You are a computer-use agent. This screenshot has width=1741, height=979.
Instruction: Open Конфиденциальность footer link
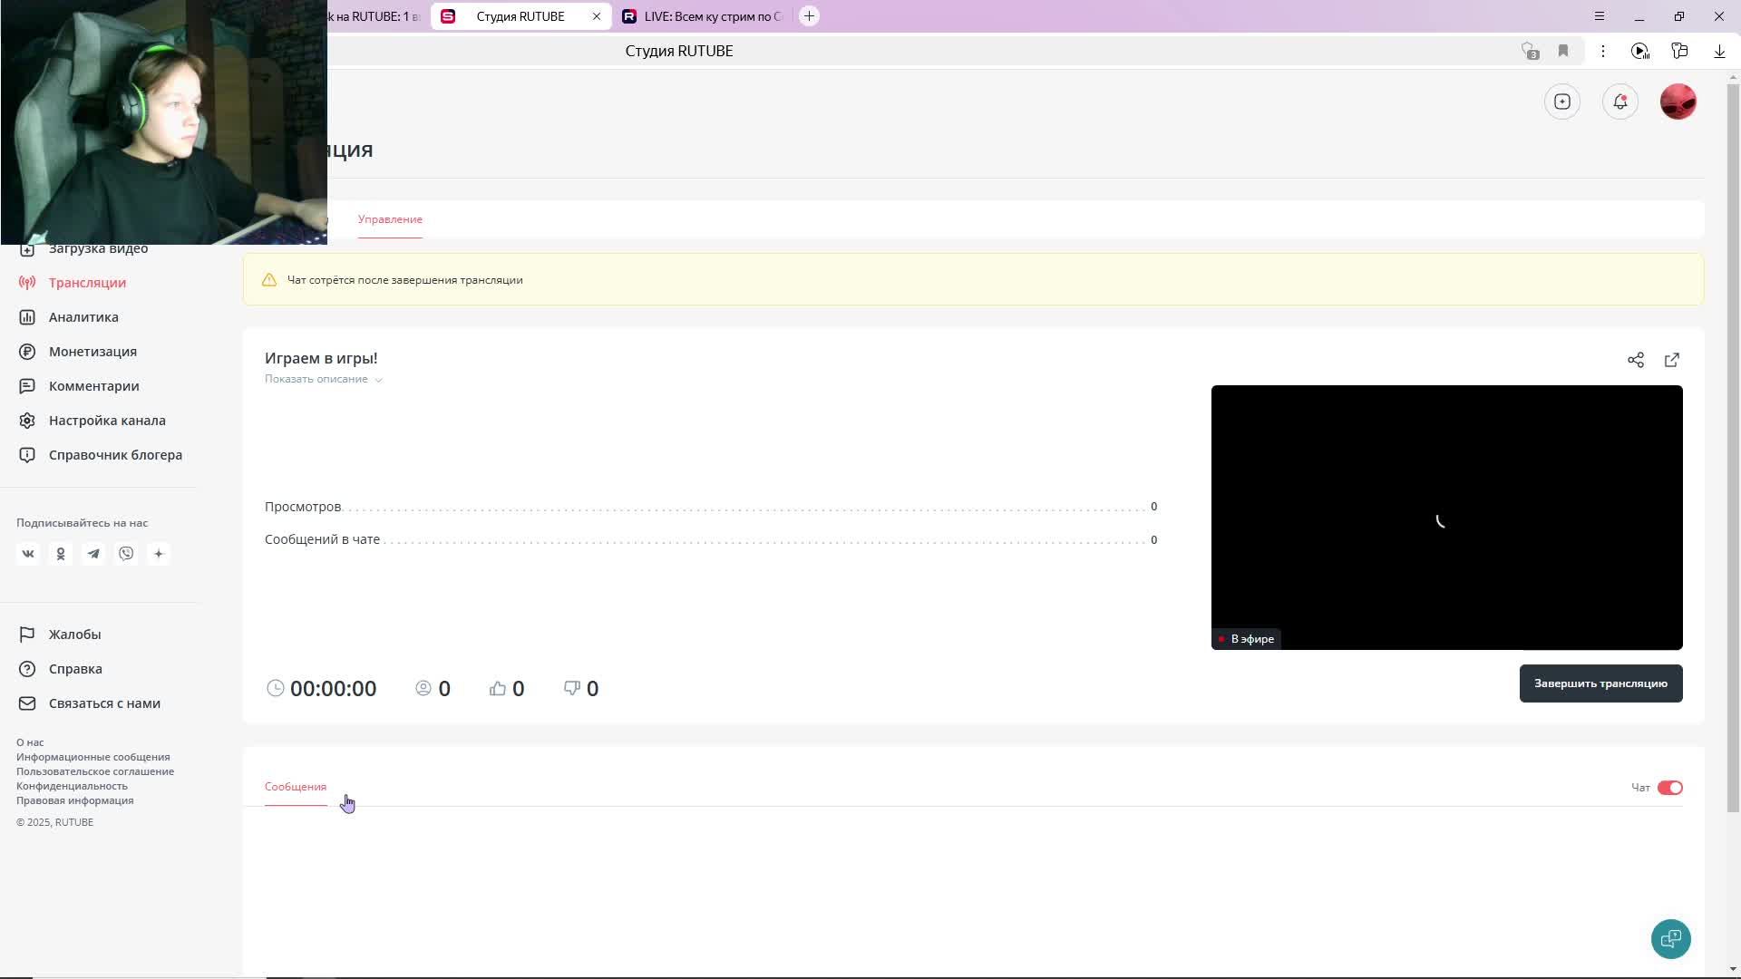pyautogui.click(x=72, y=786)
